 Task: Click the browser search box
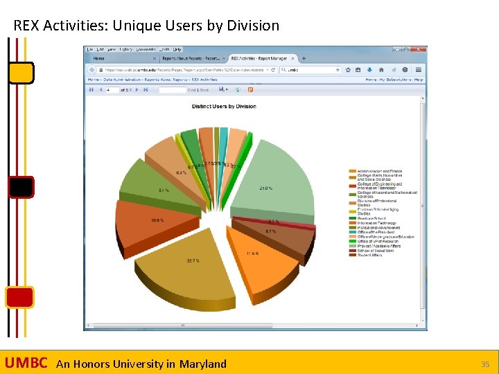click(x=311, y=70)
